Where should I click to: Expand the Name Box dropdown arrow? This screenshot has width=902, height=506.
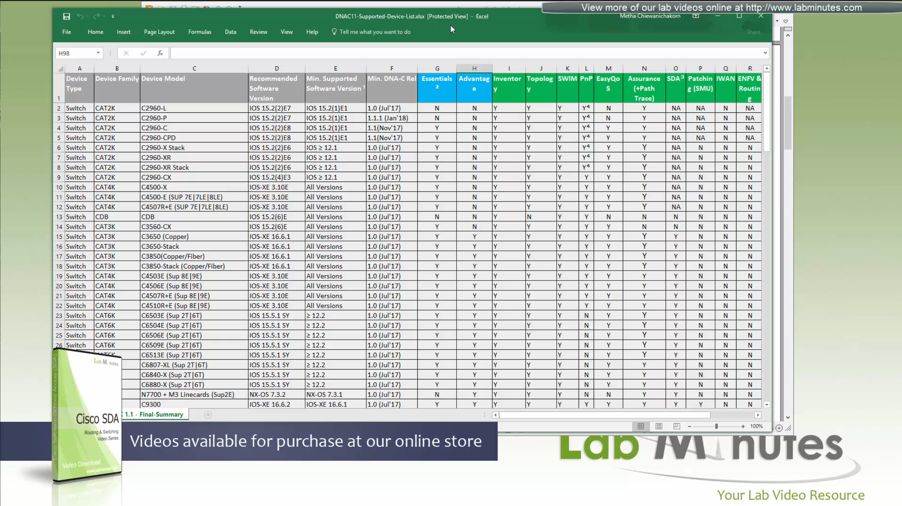click(x=99, y=53)
